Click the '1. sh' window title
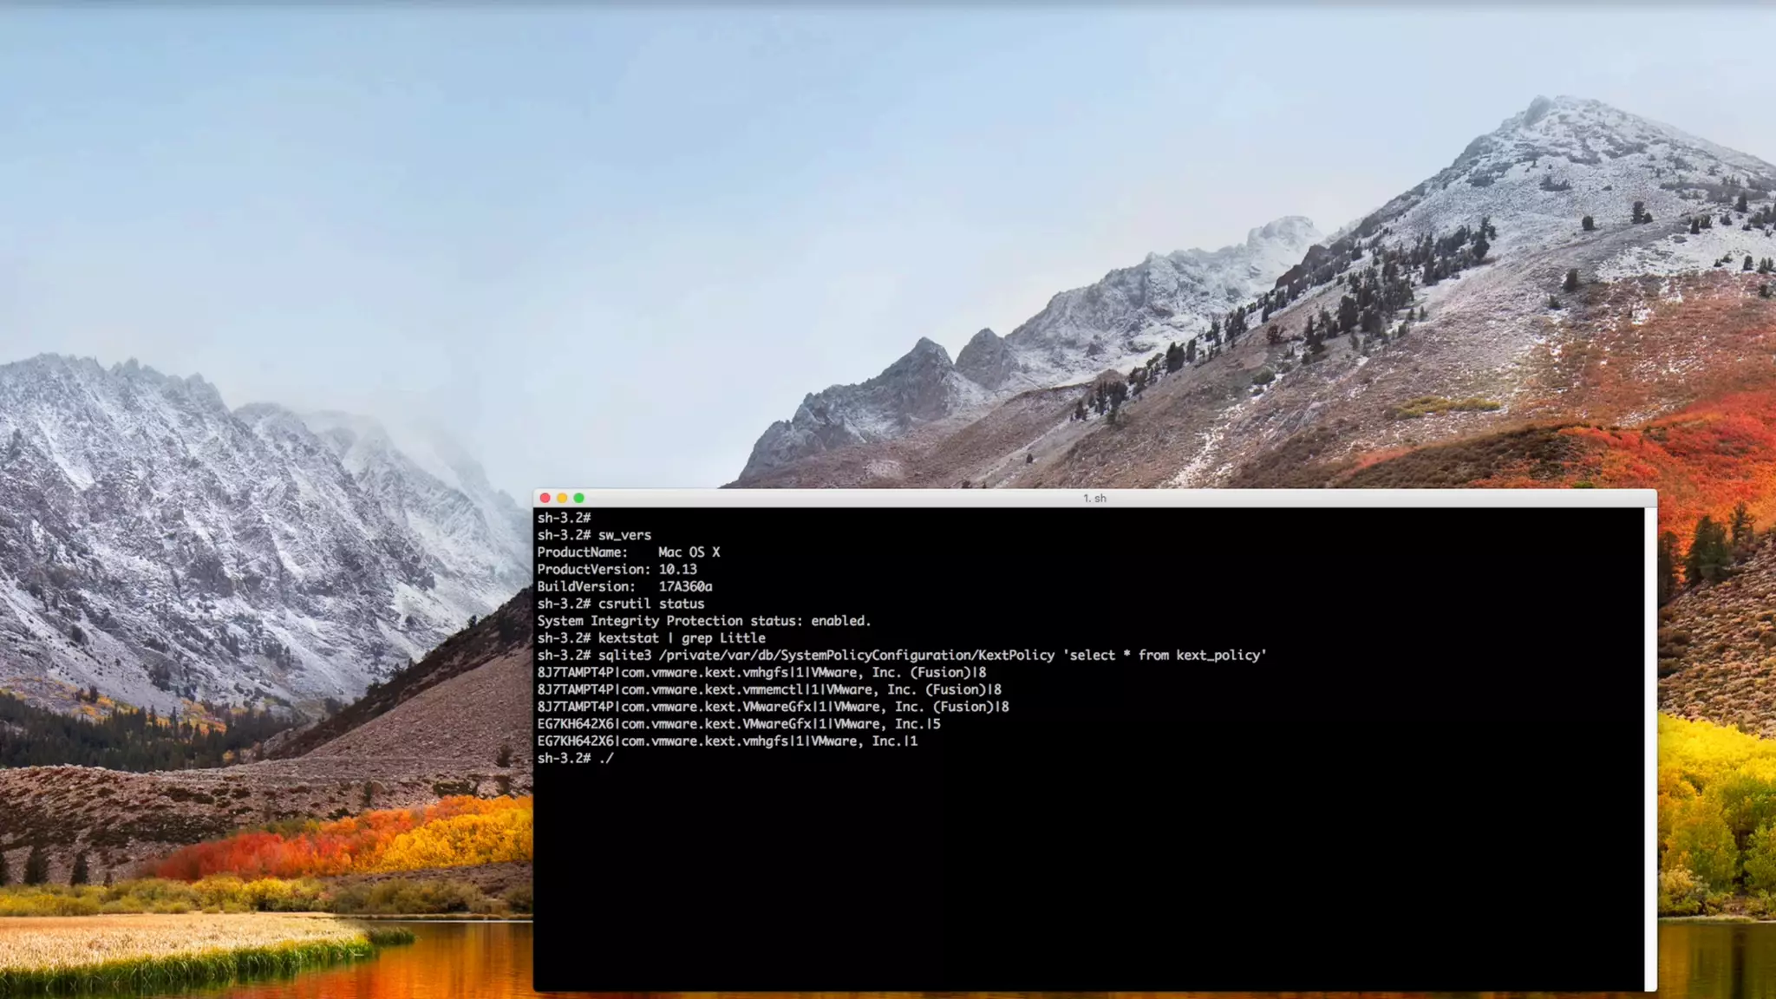The image size is (1776, 999). click(x=1094, y=498)
